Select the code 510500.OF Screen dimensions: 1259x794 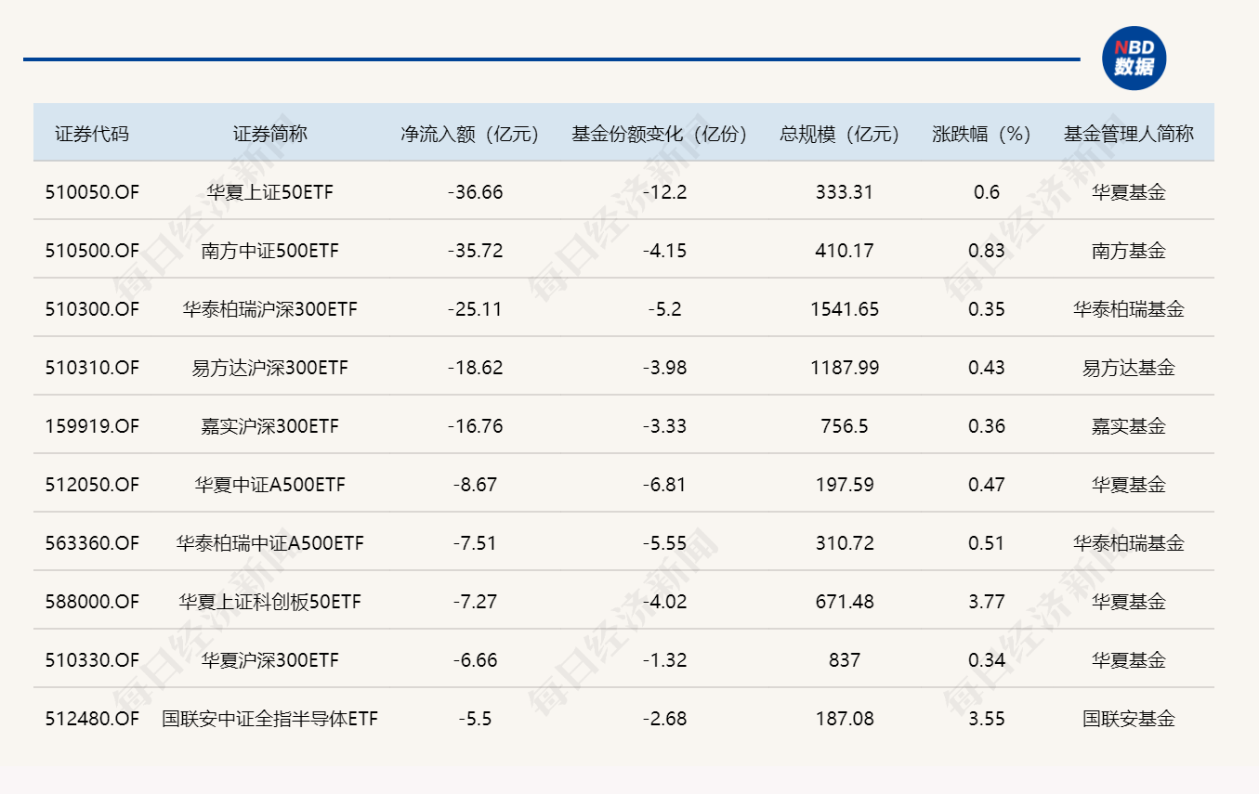(92, 251)
